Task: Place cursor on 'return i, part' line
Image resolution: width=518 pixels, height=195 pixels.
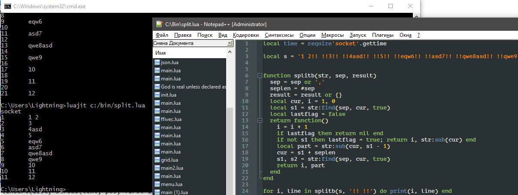Action: pos(300,165)
